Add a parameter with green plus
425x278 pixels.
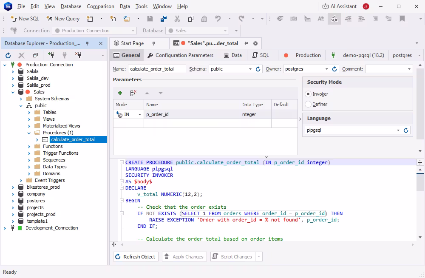pyautogui.click(x=120, y=93)
